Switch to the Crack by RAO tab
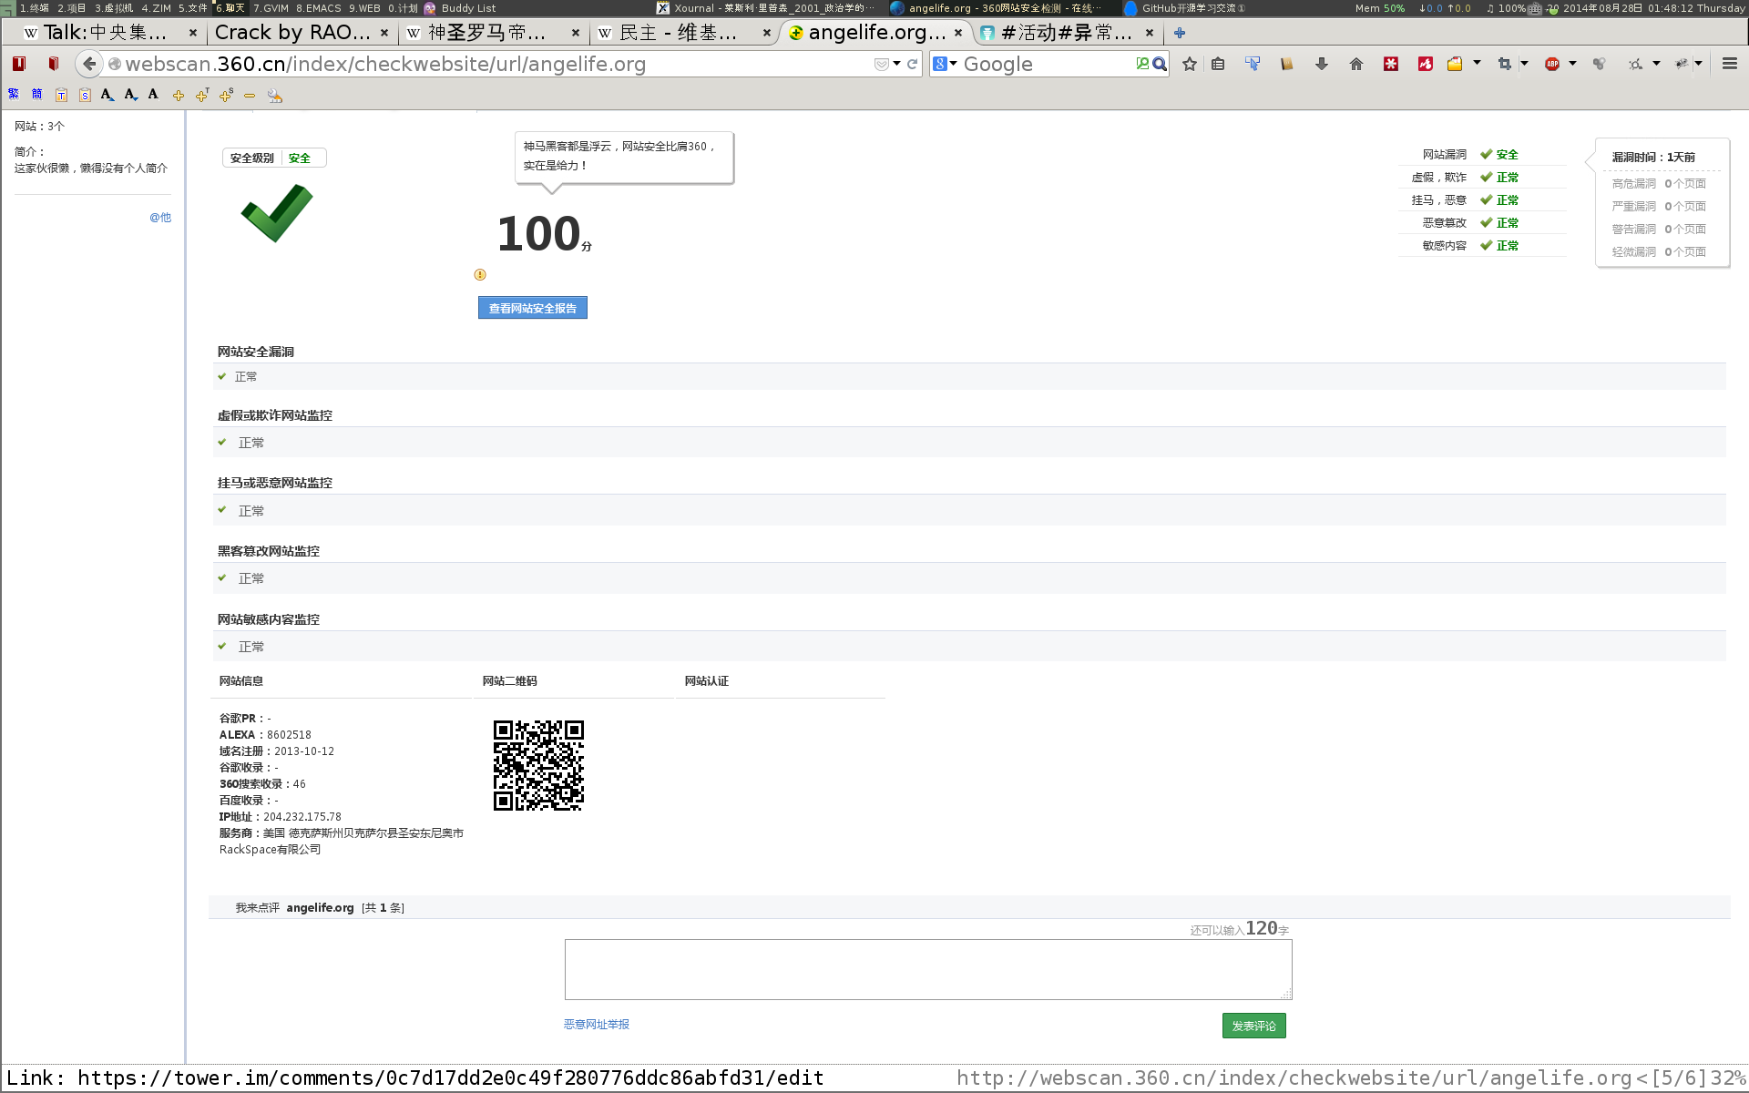The height and width of the screenshot is (1093, 1749). (291, 33)
